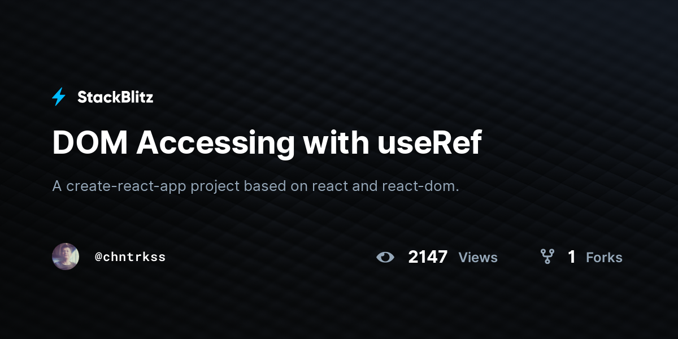Click the word project in the subtitle

click(215, 187)
